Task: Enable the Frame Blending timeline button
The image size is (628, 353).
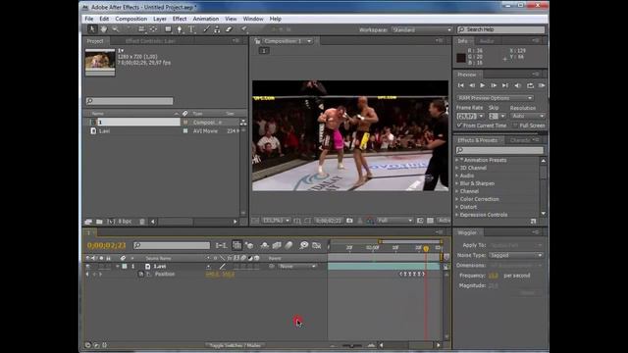Action: tap(277, 245)
